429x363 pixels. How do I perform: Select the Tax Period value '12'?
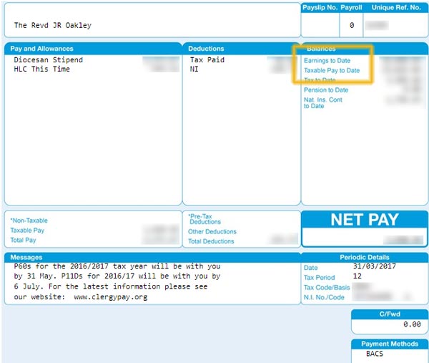[x=357, y=276]
